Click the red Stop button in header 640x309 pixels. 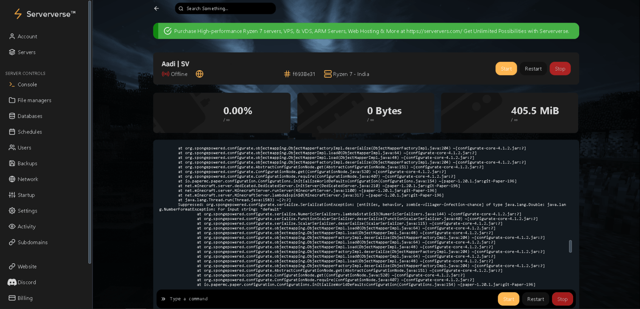point(560,69)
